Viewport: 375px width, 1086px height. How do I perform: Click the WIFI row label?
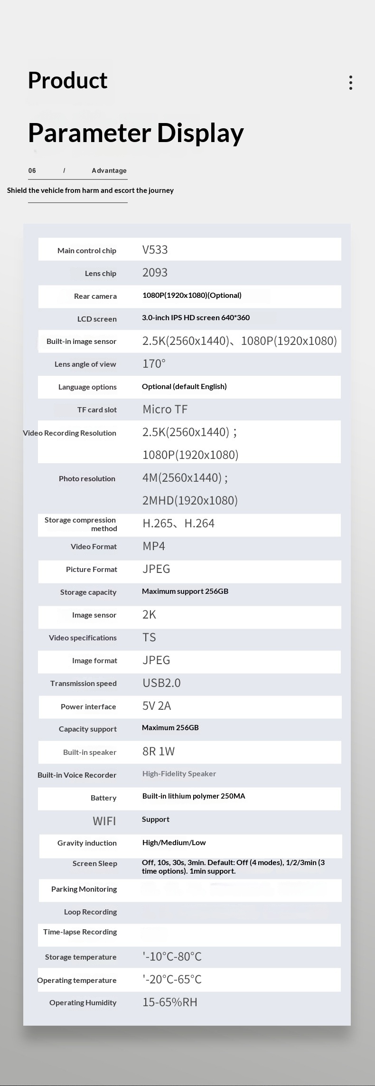coord(104,821)
